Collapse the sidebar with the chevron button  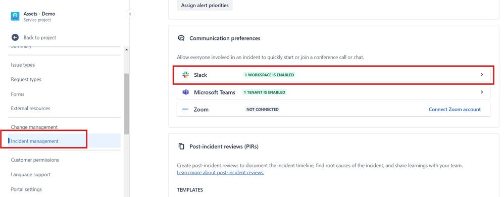click(130, 14)
